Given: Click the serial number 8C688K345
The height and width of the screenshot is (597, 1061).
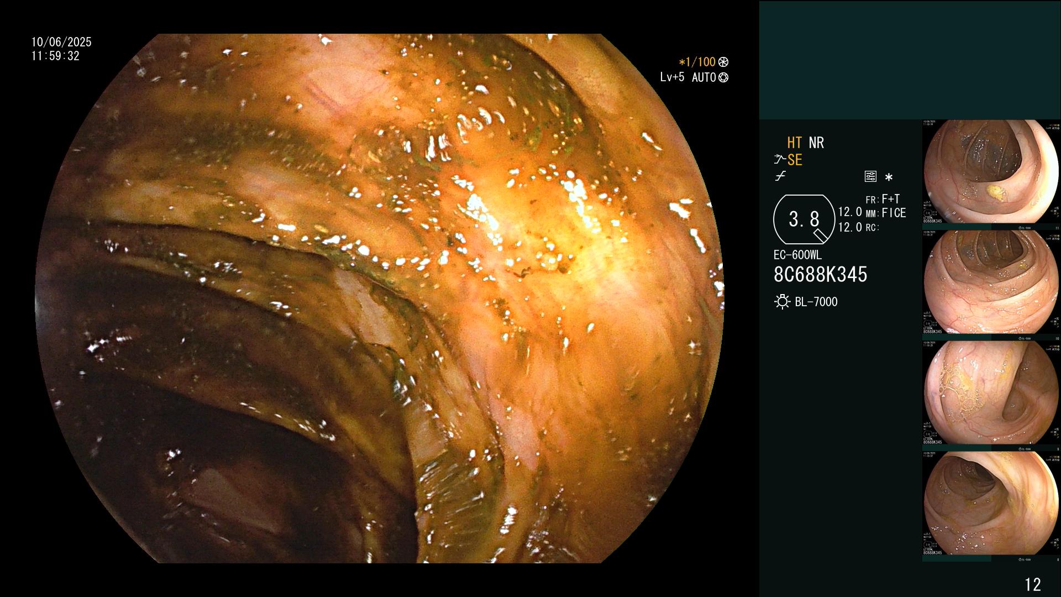Looking at the screenshot, I should pyautogui.click(x=821, y=274).
